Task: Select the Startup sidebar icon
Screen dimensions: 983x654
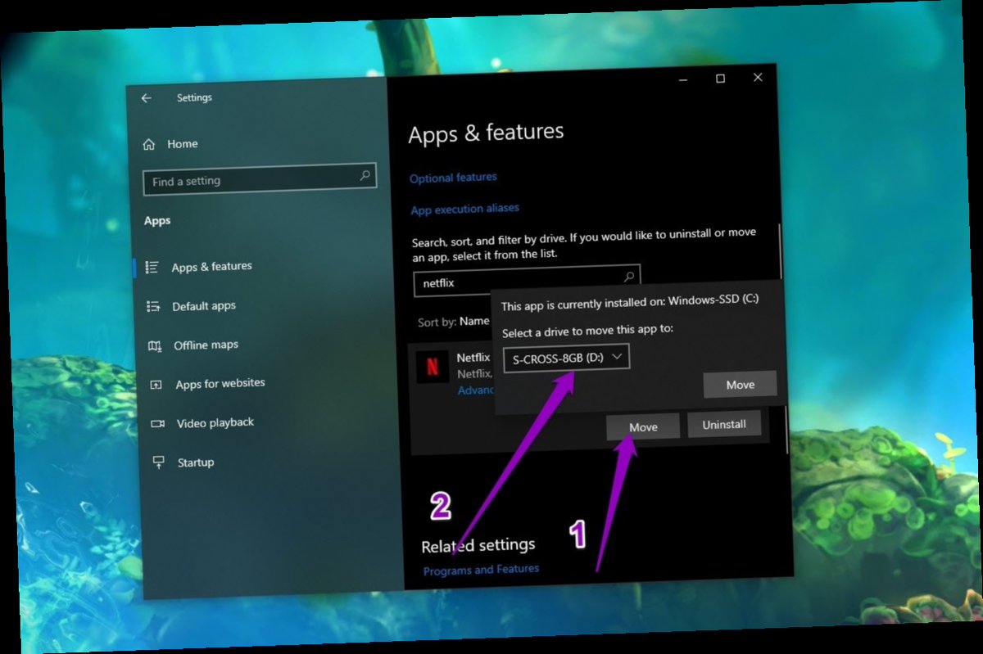Action: 159,462
